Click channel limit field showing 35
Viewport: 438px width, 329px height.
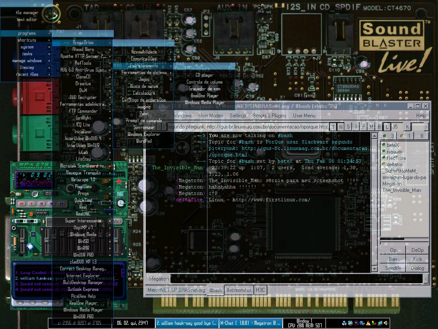point(397,127)
